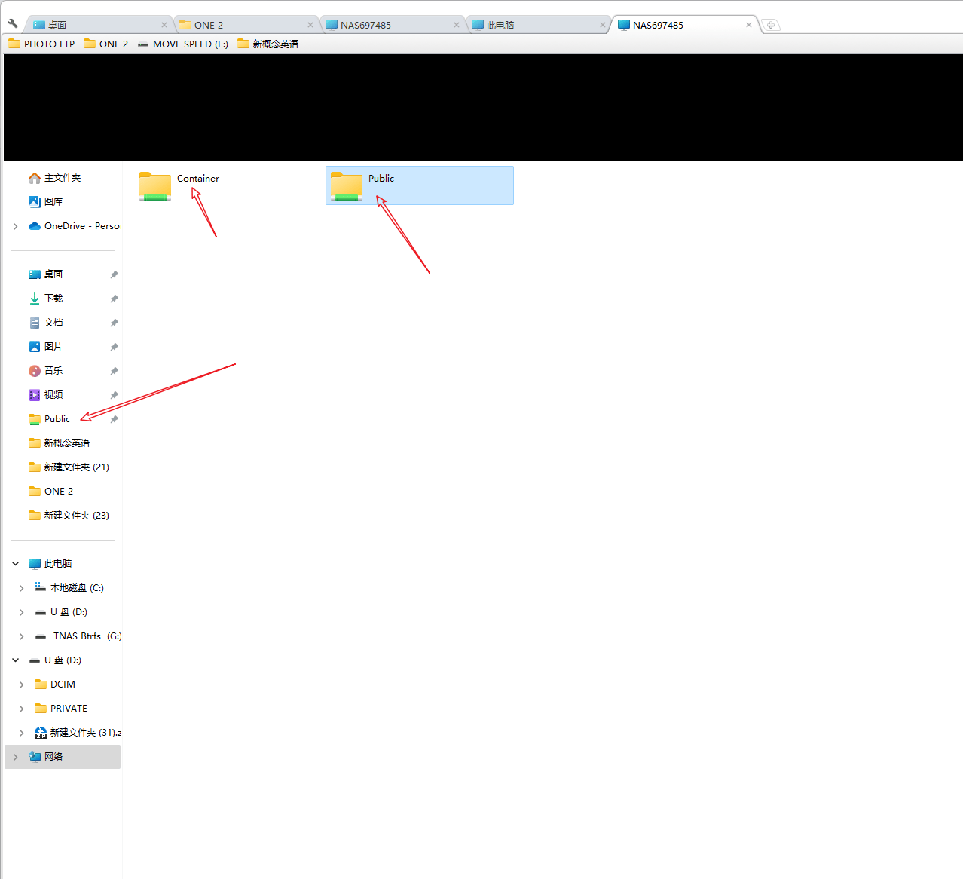
Task: Click the wrench settings icon
Action: pos(13,23)
